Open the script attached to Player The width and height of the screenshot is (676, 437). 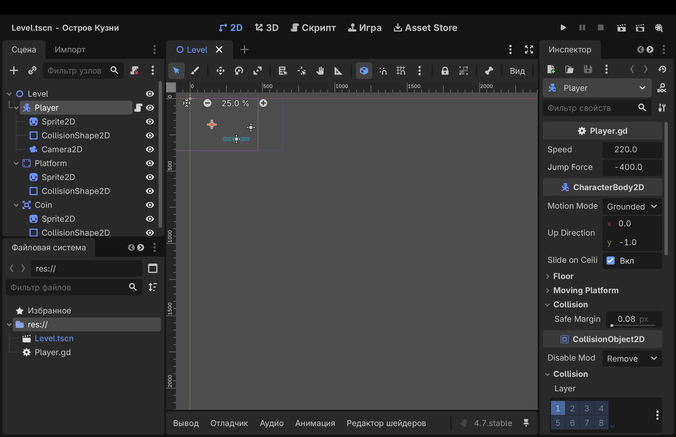pyautogui.click(x=138, y=108)
